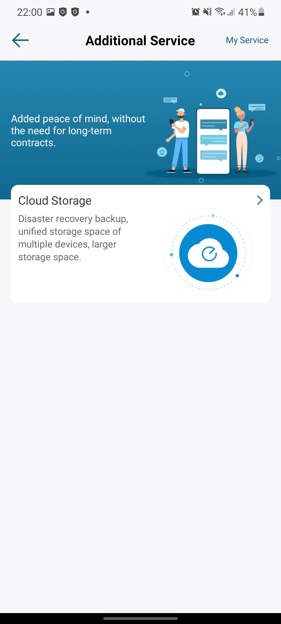The image size is (281, 624).
Task: Tap the home gesture bar
Action: tap(140, 619)
